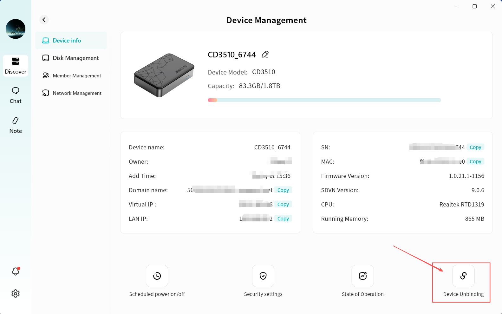This screenshot has width=502, height=314.
Task: Copy the MAC address
Action: pyautogui.click(x=475, y=161)
